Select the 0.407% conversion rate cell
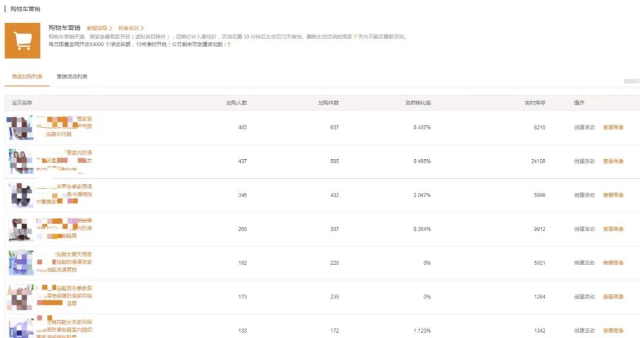The height and width of the screenshot is (338, 640). (x=422, y=127)
